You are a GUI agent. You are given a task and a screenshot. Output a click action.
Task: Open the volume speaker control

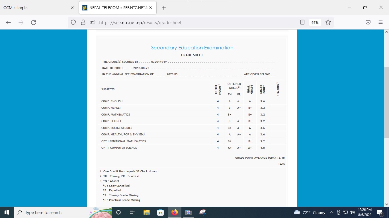pyautogui.click(x=352, y=212)
